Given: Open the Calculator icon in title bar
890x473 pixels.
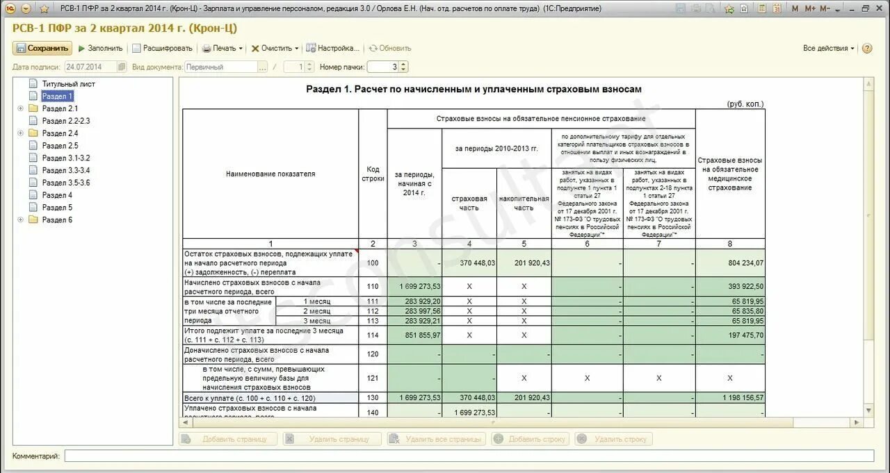Looking at the screenshot, I should [x=762, y=9].
